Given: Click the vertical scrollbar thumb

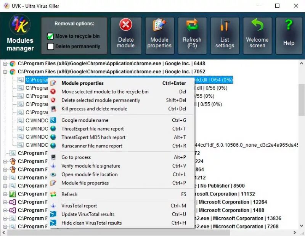Looking at the screenshot, I should click(x=302, y=100).
